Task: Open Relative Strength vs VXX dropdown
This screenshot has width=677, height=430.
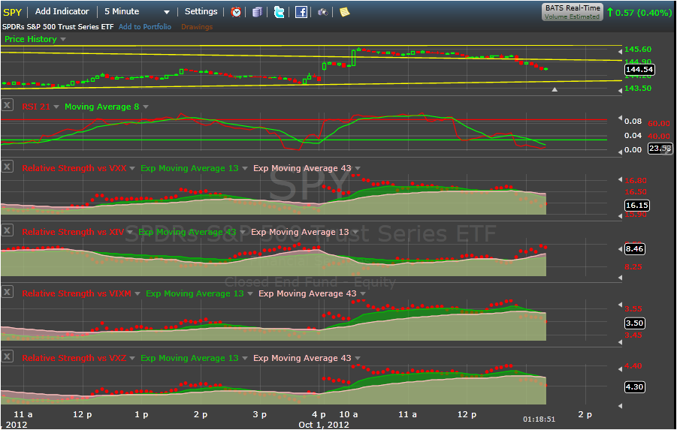Action: coord(132,169)
